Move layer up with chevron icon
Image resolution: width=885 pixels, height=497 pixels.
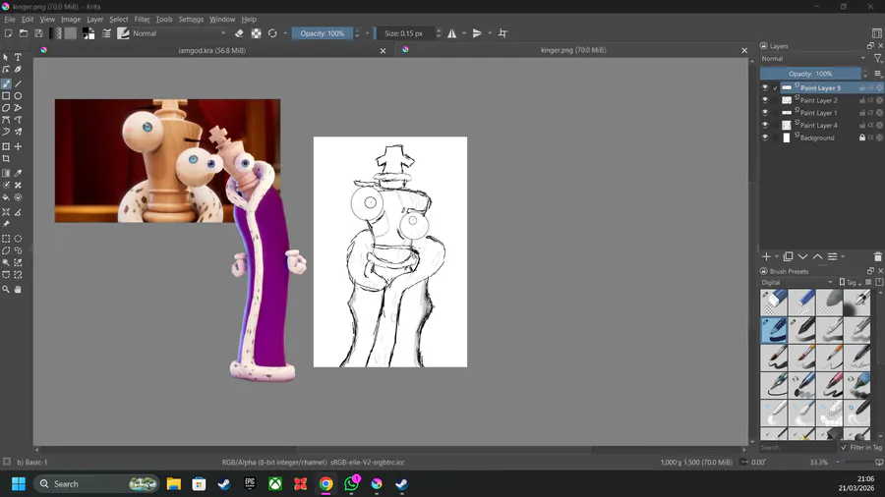coord(817,257)
